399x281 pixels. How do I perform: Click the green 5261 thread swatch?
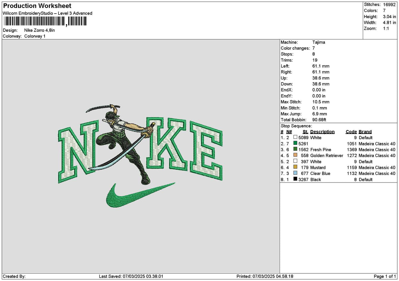pyautogui.click(x=295, y=143)
